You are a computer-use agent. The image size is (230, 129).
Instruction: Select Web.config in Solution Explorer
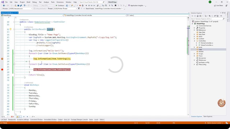[x=202, y=65]
